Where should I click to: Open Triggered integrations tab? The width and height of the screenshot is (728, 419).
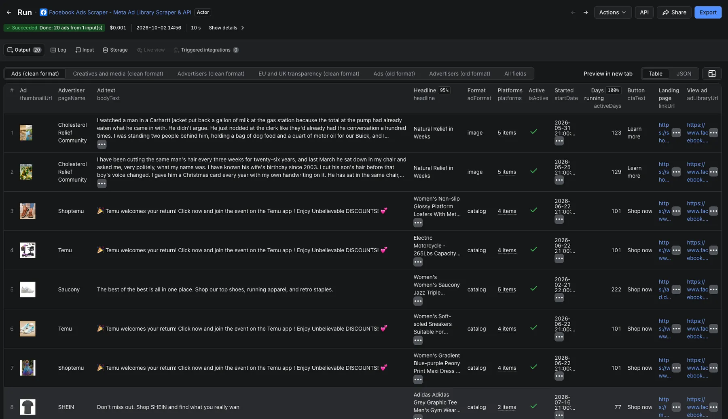(x=206, y=50)
